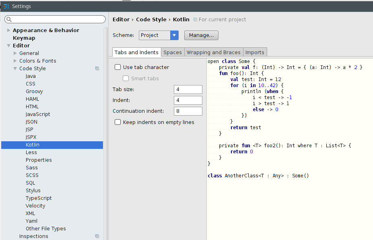Enable the Use tab character checkbox
This screenshot has width=373, height=240.
click(x=117, y=67)
